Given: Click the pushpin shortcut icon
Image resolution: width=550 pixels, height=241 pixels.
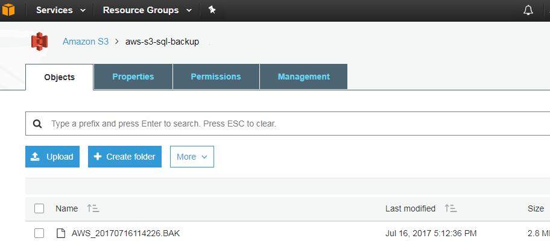Looking at the screenshot, I should click(211, 10).
